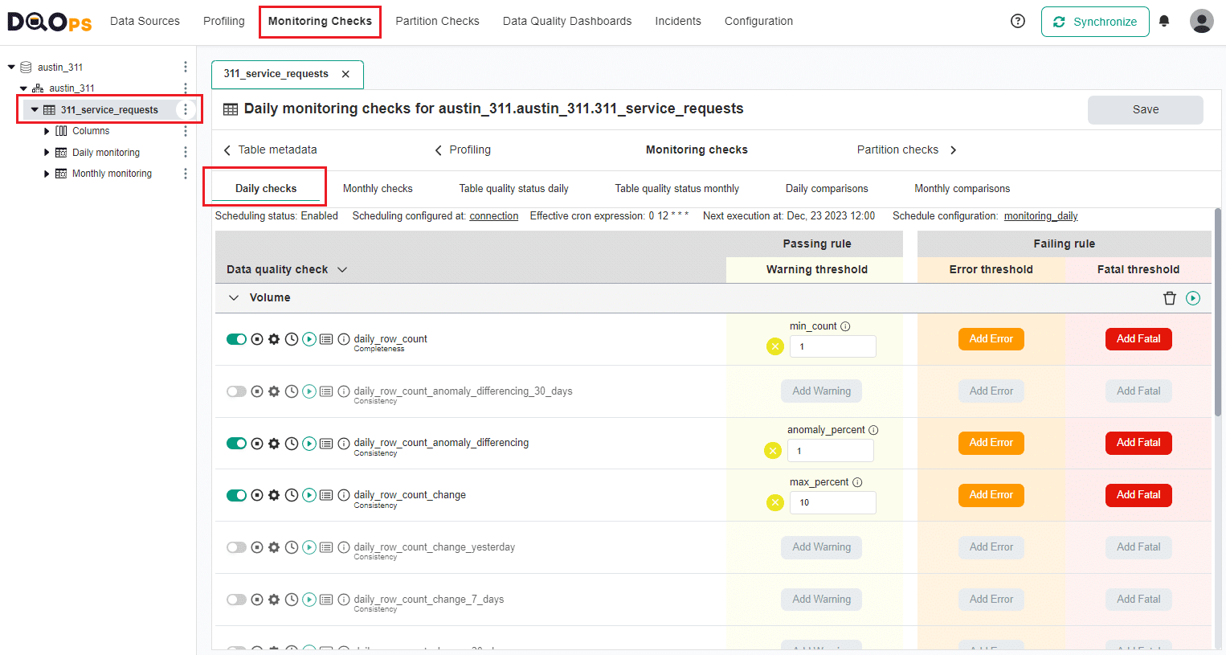Viewport: 1226px width, 655px height.
Task: Disable the daily_row_count check toggle
Action: coord(236,338)
